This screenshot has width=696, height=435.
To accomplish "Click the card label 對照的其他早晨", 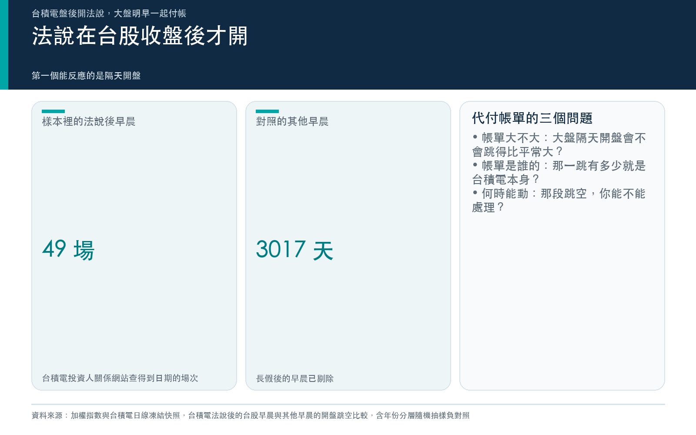I will pyautogui.click(x=292, y=121).
